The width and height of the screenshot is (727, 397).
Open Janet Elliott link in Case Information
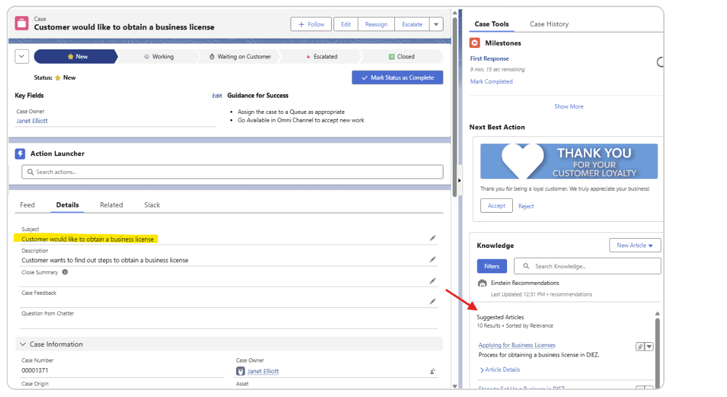click(263, 372)
